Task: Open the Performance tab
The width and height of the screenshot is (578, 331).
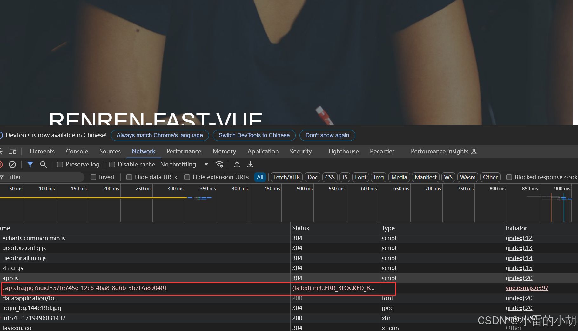Action: 184,152
